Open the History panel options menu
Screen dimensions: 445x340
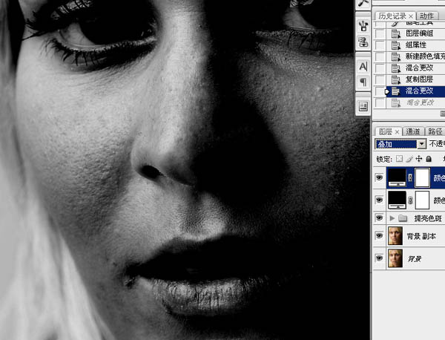tap(443, 114)
